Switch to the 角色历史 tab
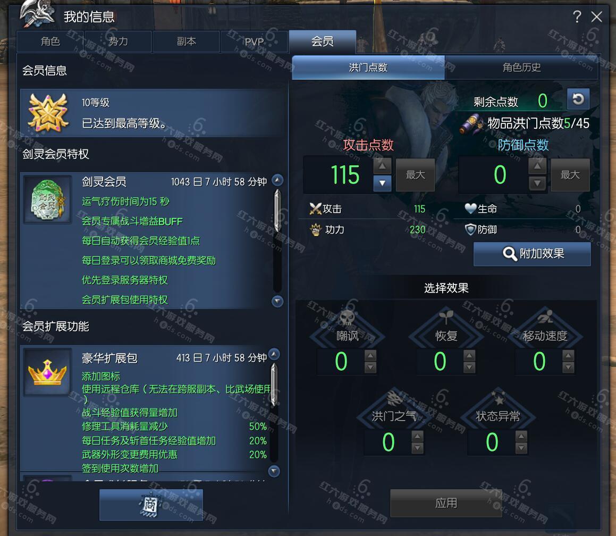This screenshot has width=616, height=536. pyautogui.click(x=521, y=68)
